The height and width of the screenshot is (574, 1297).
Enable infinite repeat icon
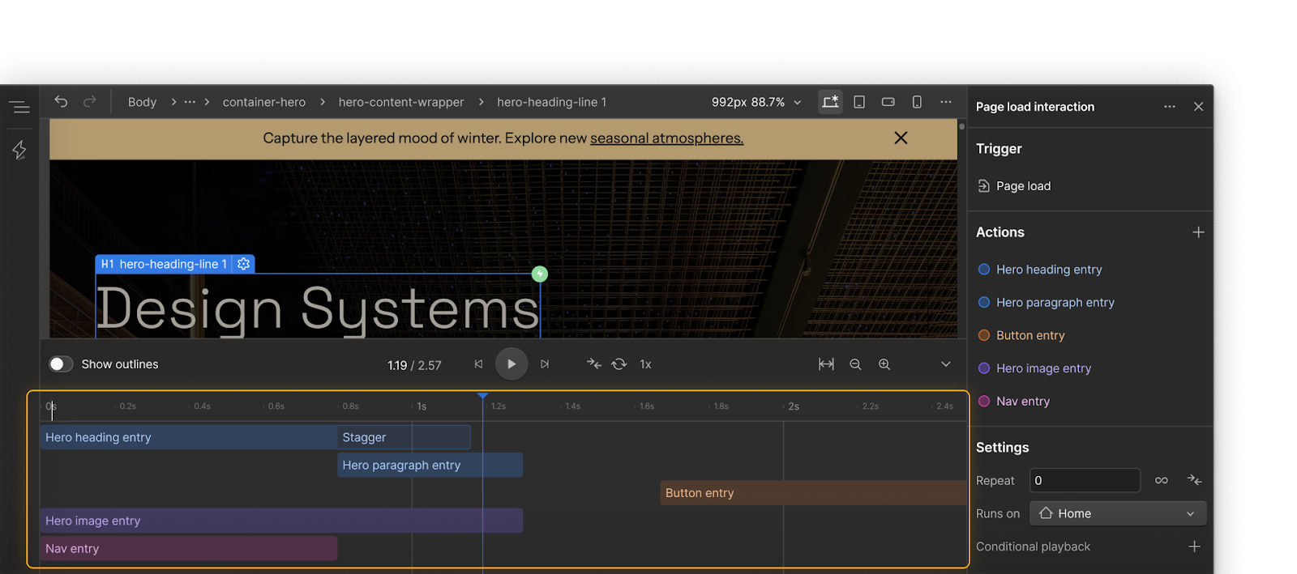click(1162, 480)
